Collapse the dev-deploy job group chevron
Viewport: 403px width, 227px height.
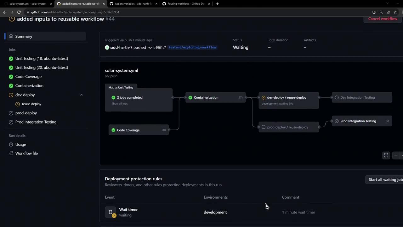point(82,95)
